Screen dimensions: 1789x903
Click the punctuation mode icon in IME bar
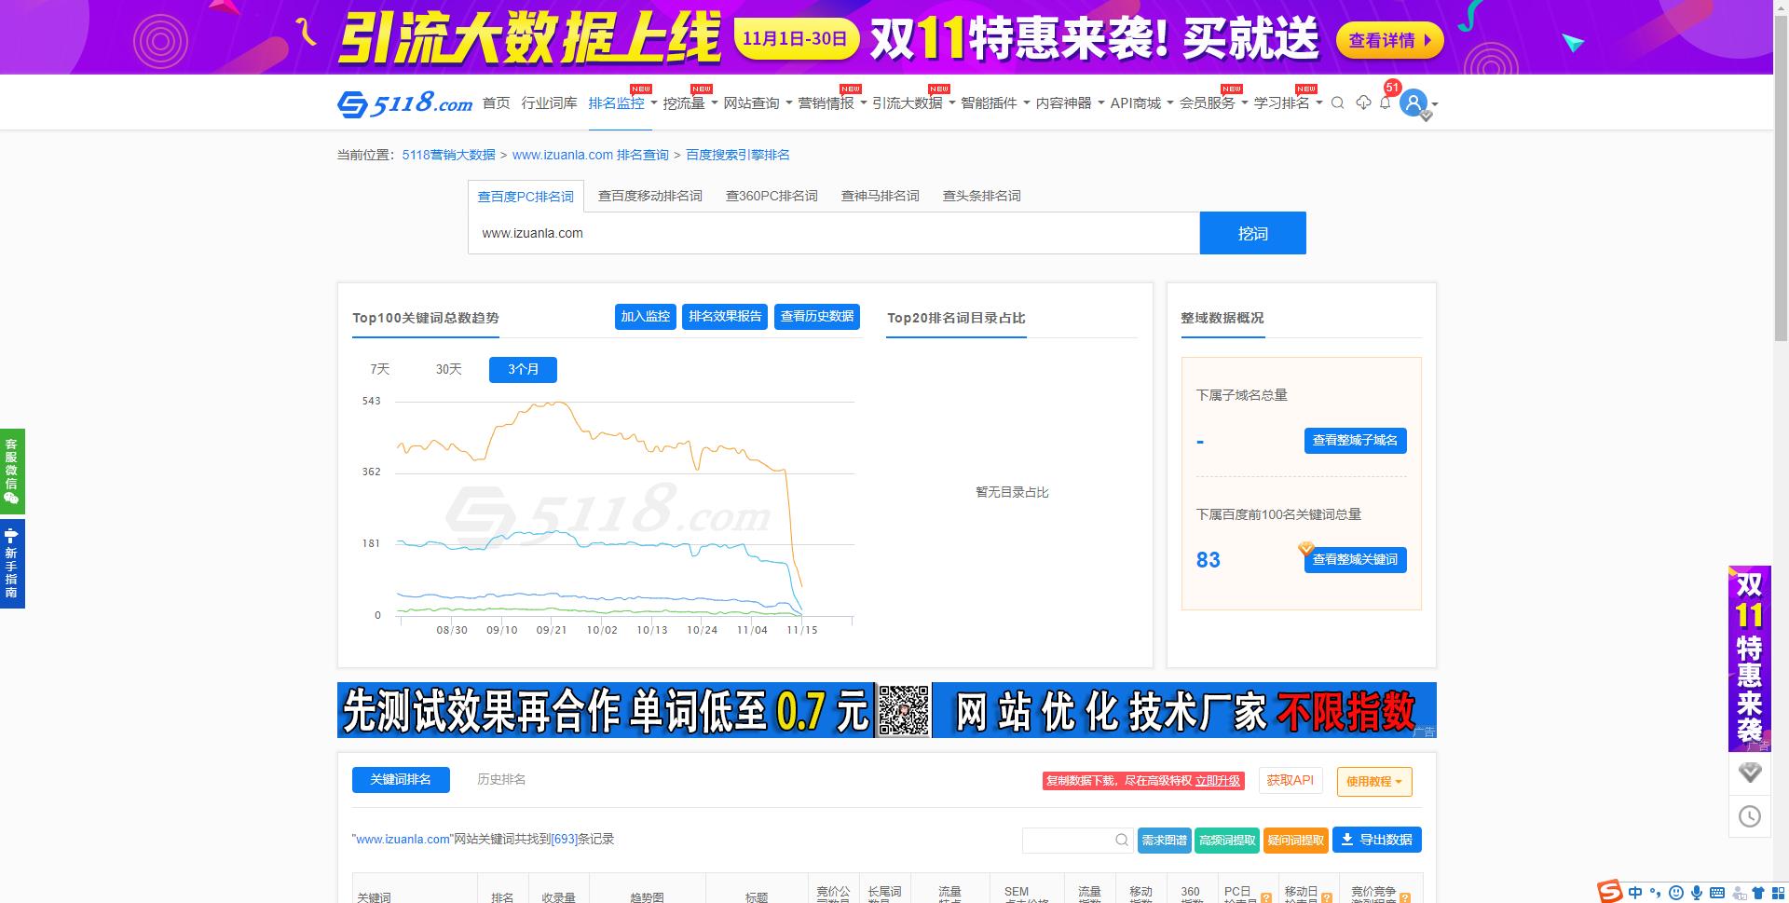tap(1656, 893)
